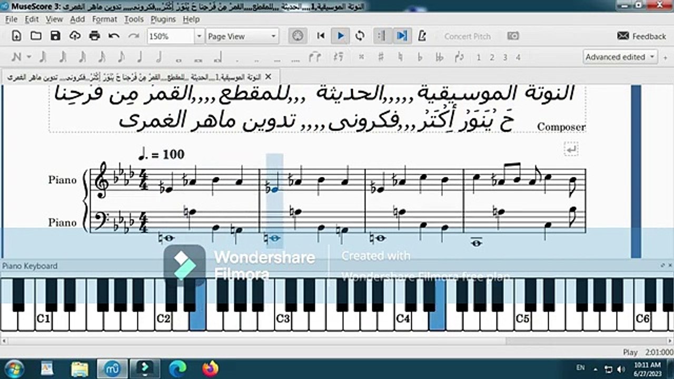Click the Composer text on score
This screenshot has width=674, height=379.
pos(561,127)
